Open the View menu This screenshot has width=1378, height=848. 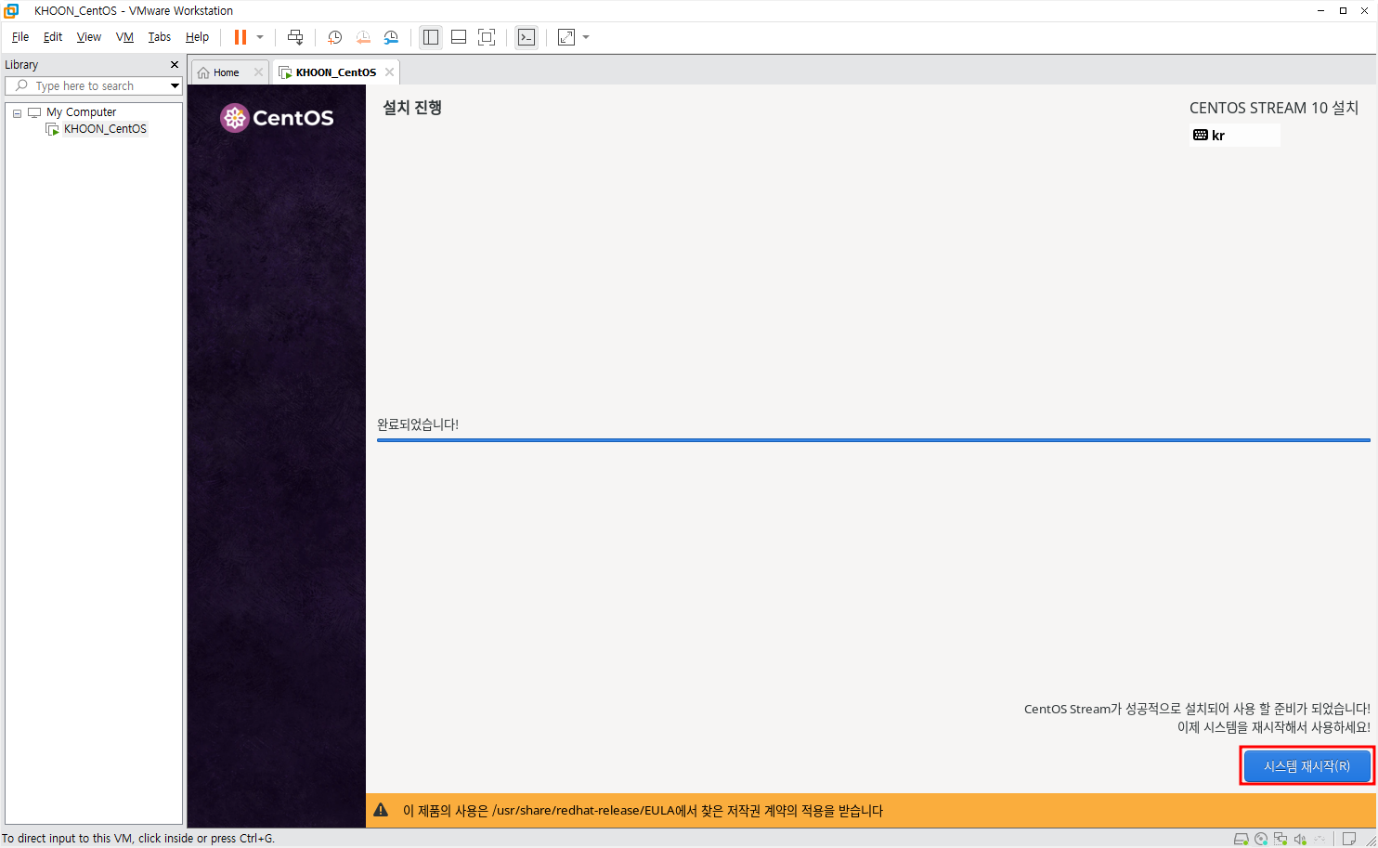point(89,37)
